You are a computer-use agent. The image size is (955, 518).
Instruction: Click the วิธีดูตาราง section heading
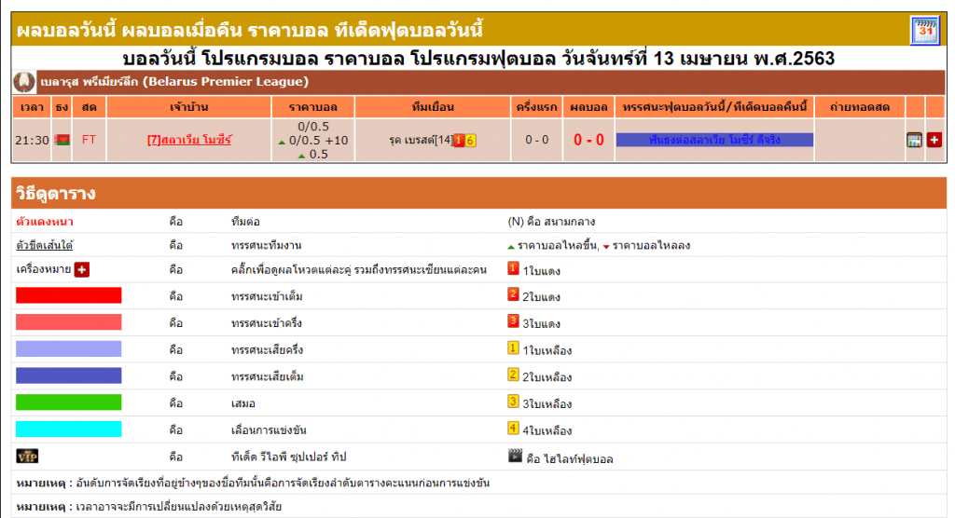(56, 194)
